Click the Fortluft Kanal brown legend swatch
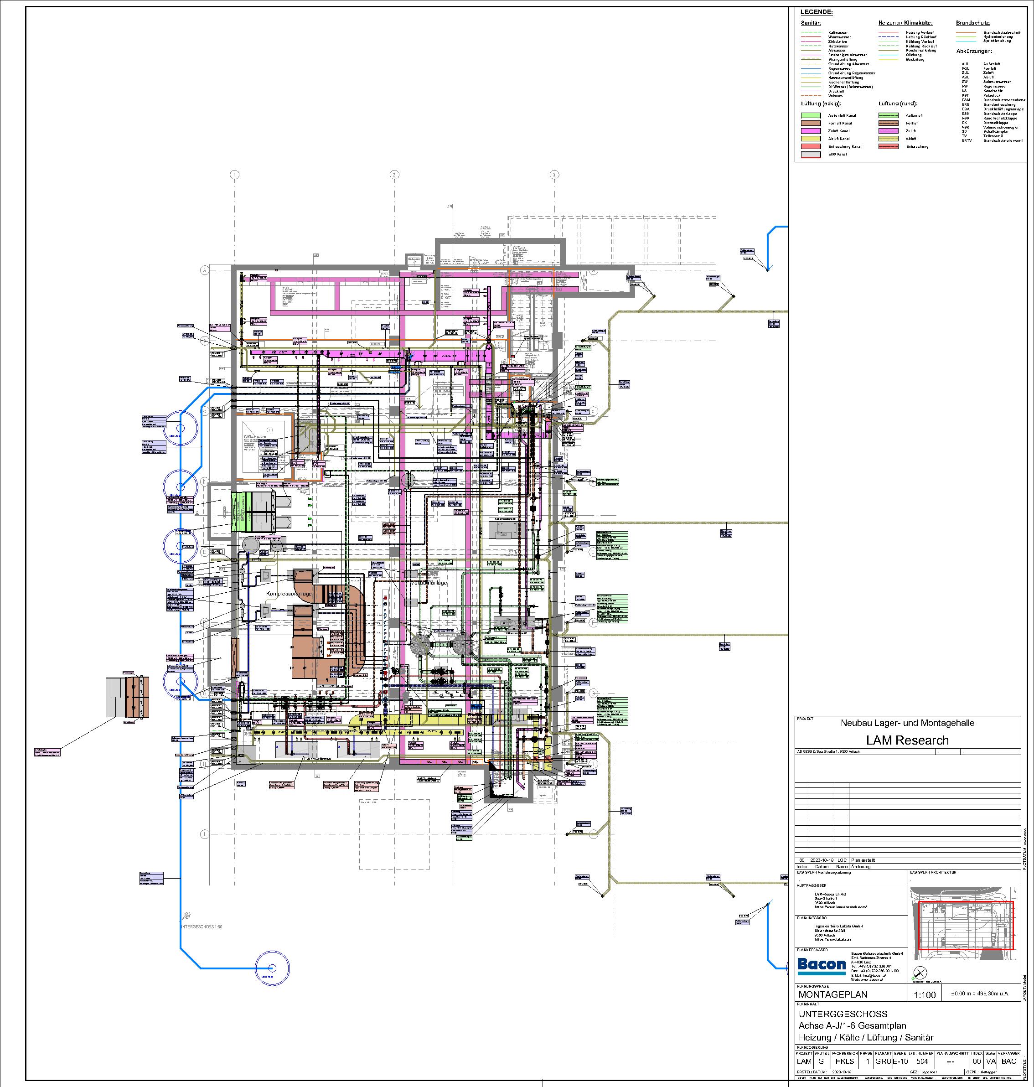 811,124
